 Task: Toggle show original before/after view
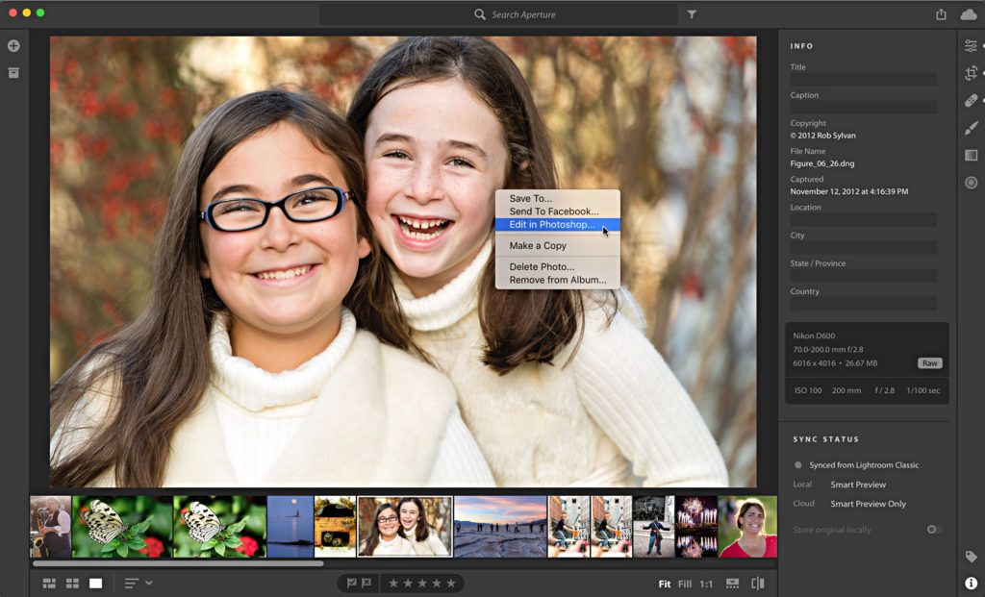pyautogui.click(x=757, y=584)
